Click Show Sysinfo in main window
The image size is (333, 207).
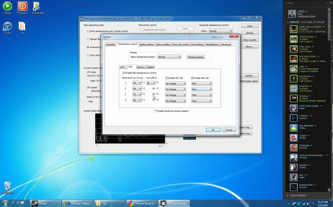point(250,40)
